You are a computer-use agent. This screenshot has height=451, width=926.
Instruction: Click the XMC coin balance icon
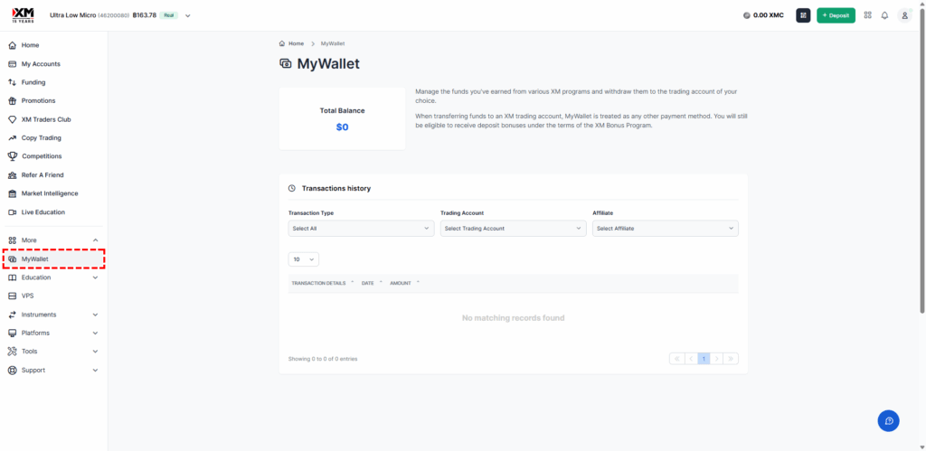click(x=746, y=15)
